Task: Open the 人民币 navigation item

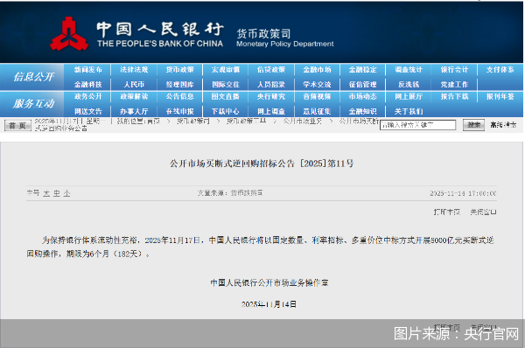Action: pos(134,84)
